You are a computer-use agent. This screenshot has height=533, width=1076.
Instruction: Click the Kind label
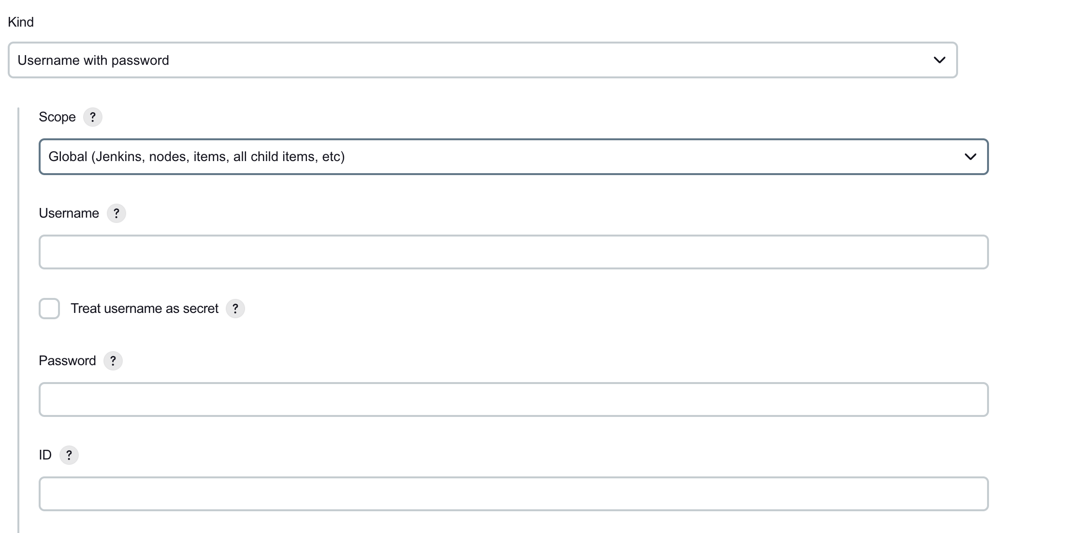point(21,22)
